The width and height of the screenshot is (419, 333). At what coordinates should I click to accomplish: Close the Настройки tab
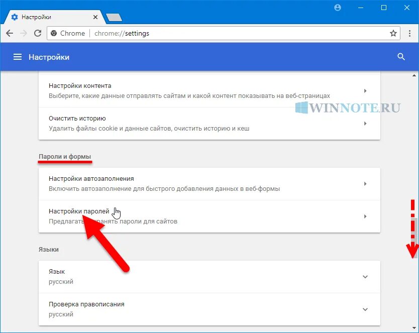click(x=95, y=17)
